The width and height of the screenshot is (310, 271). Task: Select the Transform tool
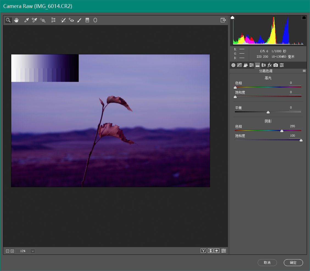53,20
